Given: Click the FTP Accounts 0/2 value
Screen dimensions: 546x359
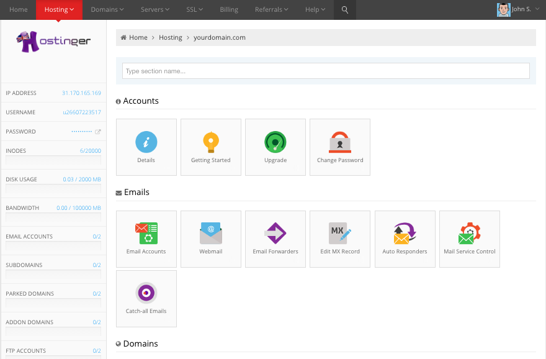Looking at the screenshot, I should (x=97, y=351).
